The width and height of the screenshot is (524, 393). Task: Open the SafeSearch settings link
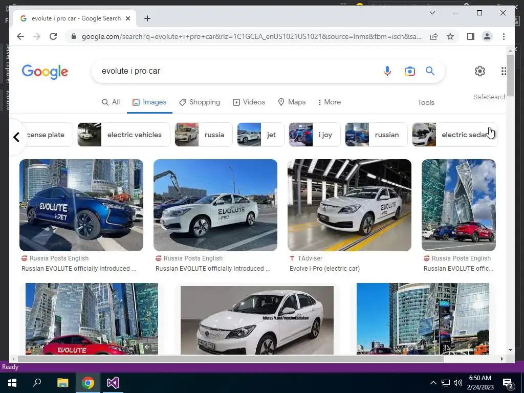click(x=489, y=97)
